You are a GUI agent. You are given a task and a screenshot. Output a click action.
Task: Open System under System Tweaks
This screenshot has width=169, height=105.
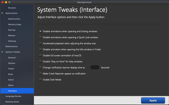(12, 63)
